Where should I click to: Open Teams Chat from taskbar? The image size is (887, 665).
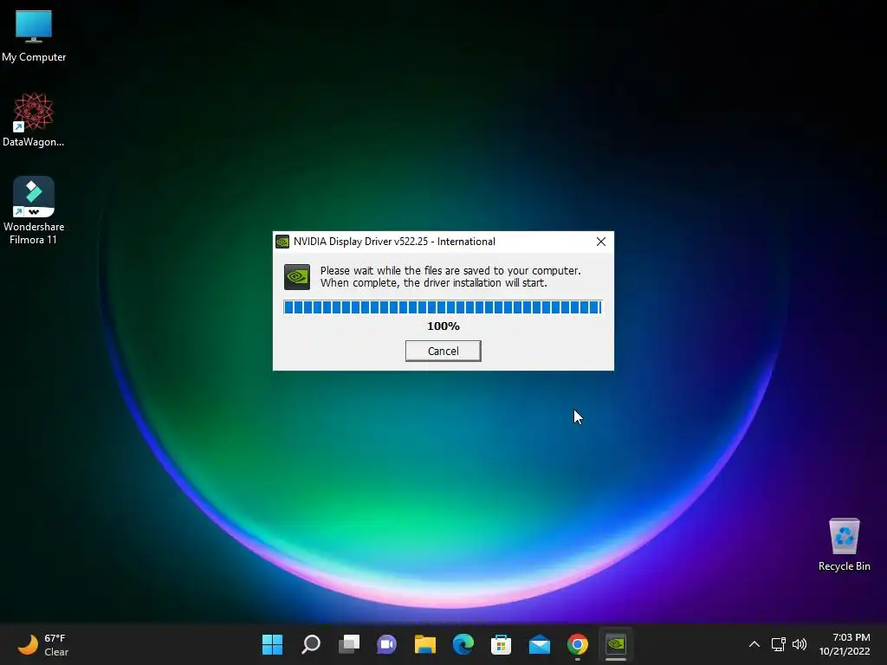(387, 644)
